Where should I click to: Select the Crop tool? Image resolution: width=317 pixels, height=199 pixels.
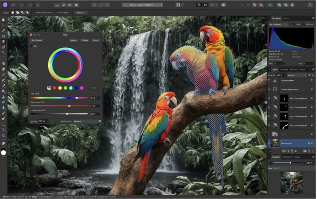point(3,36)
